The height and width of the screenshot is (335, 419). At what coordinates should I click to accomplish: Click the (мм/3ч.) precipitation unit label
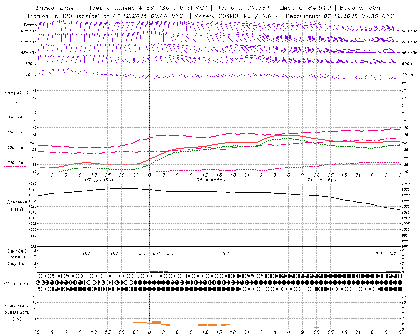tap(17, 251)
